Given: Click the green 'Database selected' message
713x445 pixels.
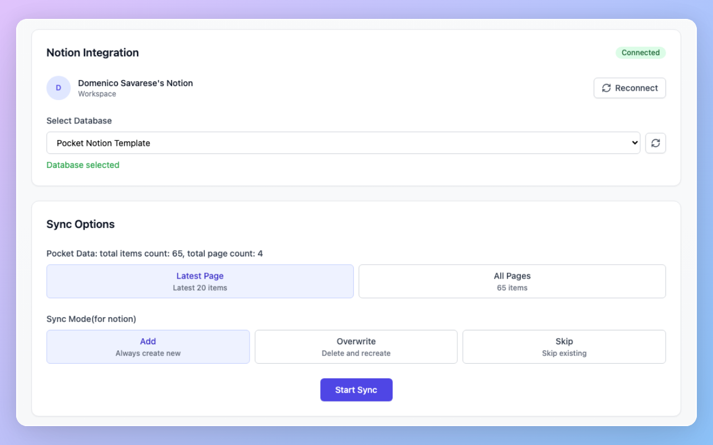Looking at the screenshot, I should tap(83, 165).
